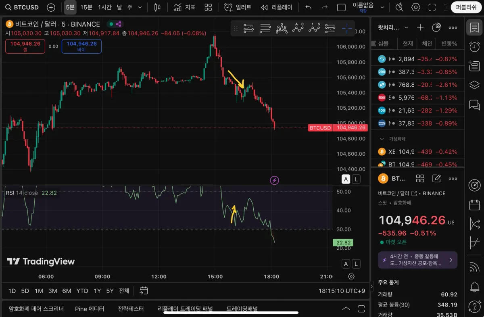Select the 1D date range
The width and height of the screenshot is (484, 317).
coord(12,291)
